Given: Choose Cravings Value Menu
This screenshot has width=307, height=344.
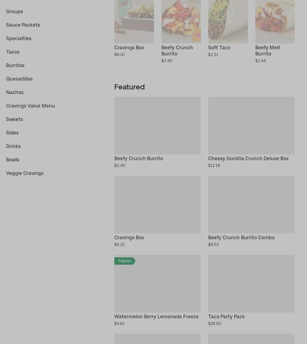Looking at the screenshot, I should coord(31,106).
